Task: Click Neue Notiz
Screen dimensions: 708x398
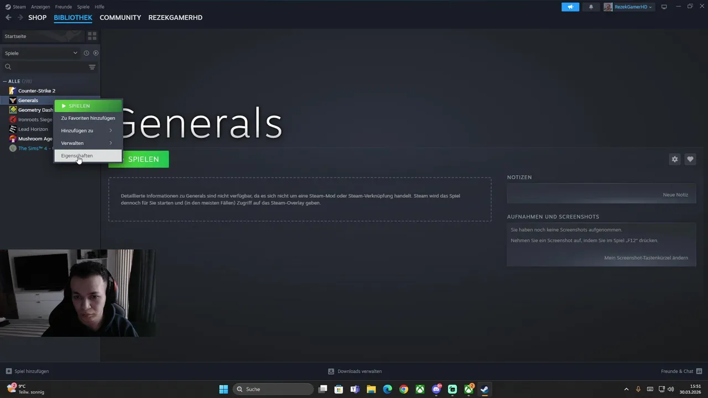Action: [x=675, y=195]
